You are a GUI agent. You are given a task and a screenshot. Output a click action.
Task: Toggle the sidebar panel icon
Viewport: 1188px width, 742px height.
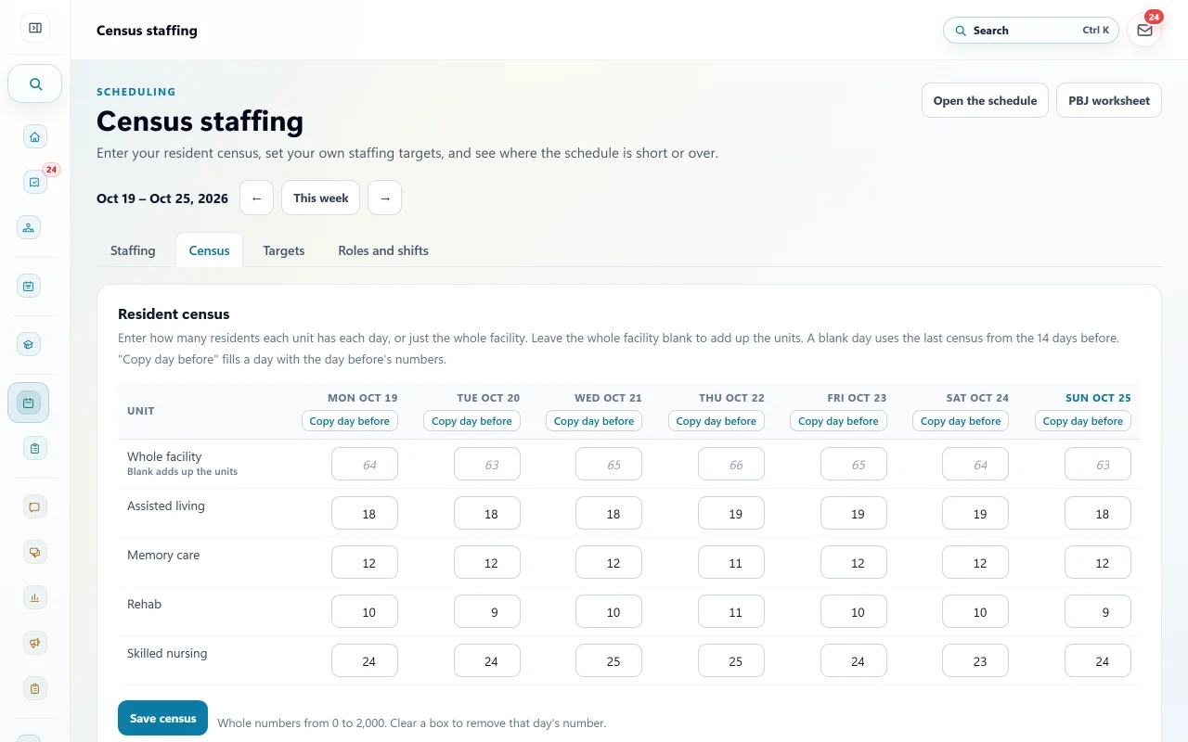pyautogui.click(x=35, y=28)
